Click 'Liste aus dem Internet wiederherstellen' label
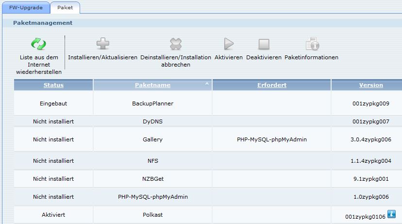This screenshot has width=402, height=224. [x=39, y=65]
